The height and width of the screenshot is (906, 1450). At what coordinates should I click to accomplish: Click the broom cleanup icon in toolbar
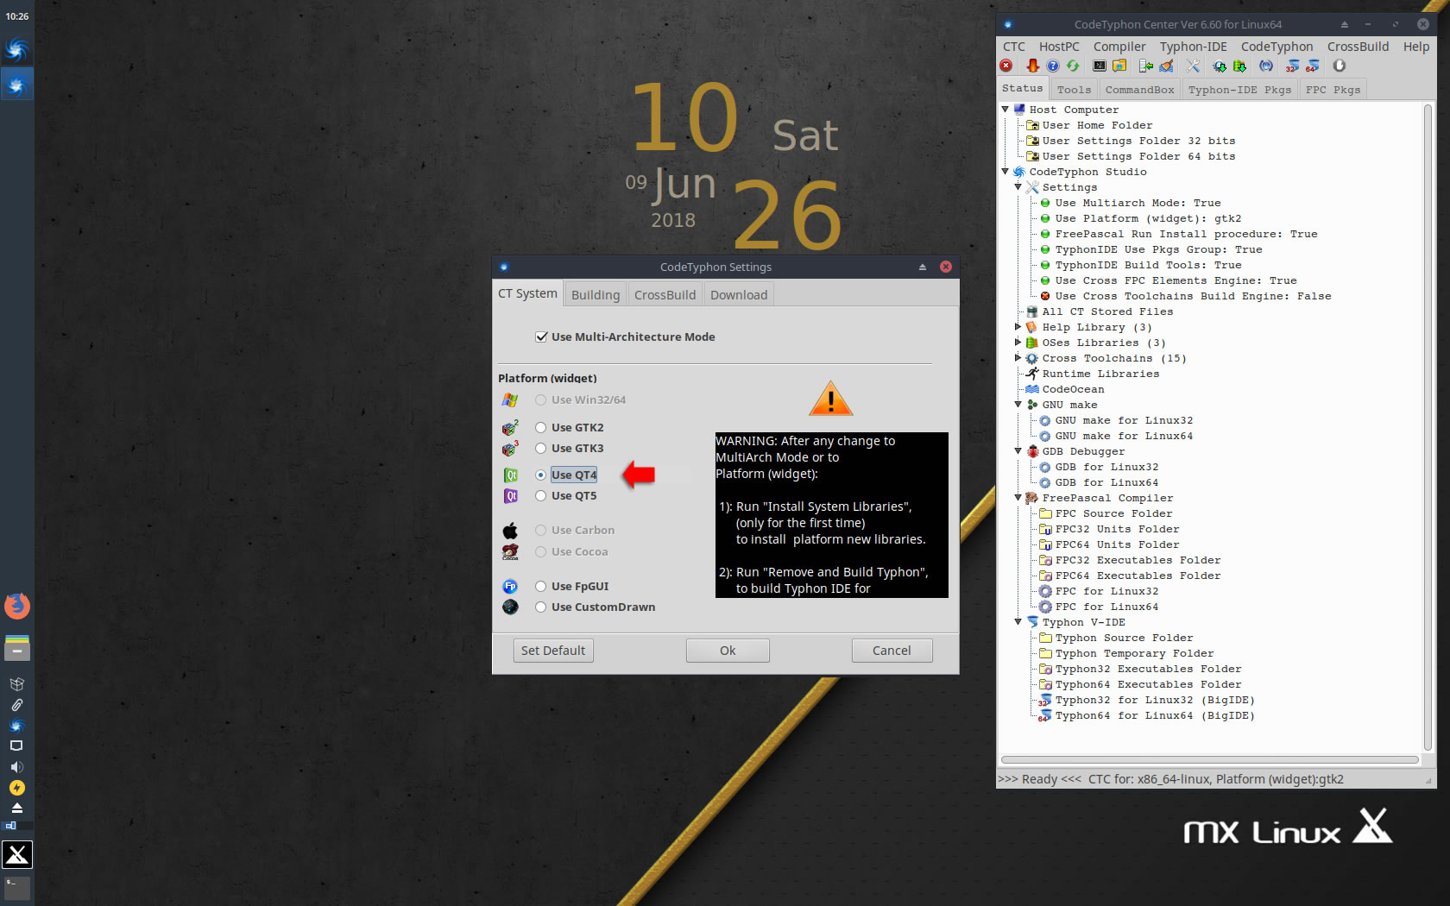click(1166, 66)
